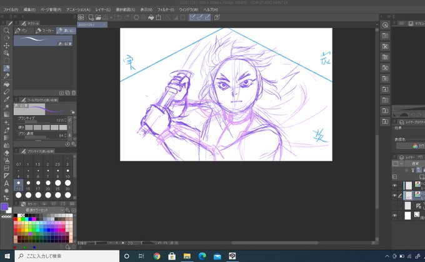
Task: Click the Open file folder icon in command bar
Action: point(98,18)
